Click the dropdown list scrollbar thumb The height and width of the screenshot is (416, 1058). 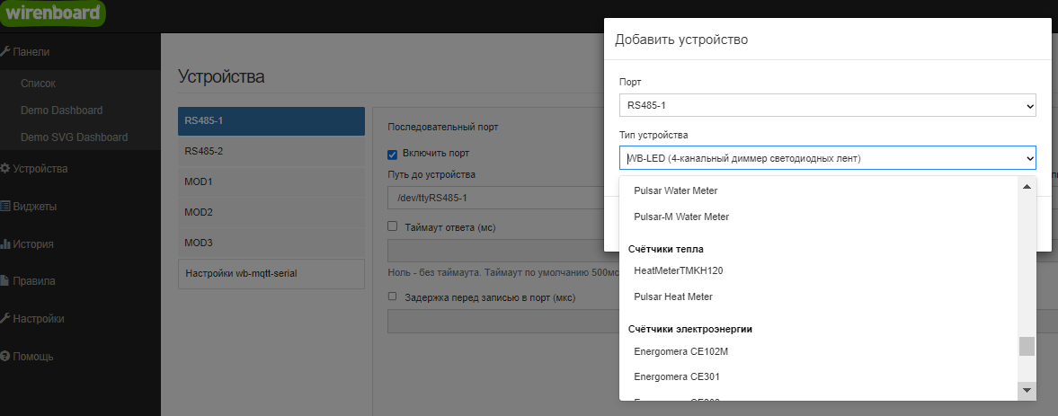point(1027,347)
